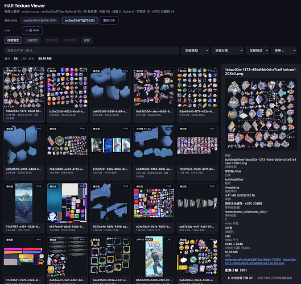The width and height of the screenshot is (301, 284).
Task: Open the embedded texture URL link
Action: (x=261, y=261)
